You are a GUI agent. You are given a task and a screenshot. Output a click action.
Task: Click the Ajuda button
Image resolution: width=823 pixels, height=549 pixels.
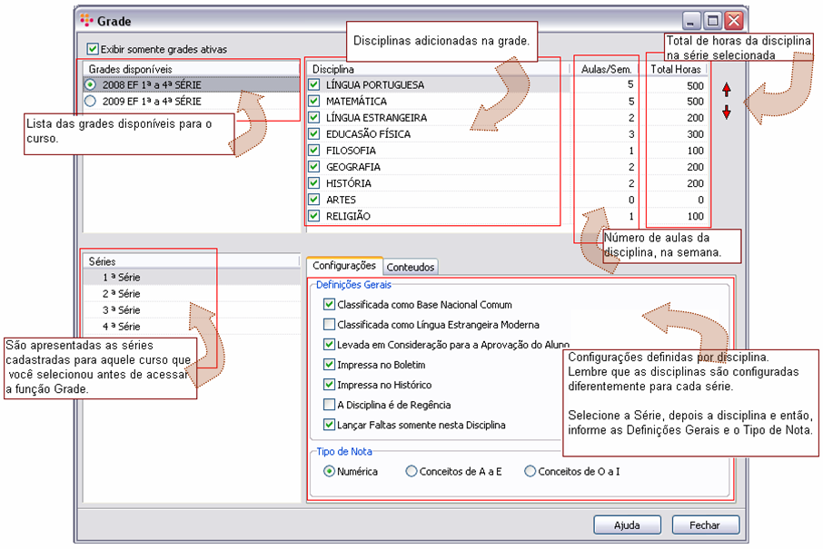(627, 524)
